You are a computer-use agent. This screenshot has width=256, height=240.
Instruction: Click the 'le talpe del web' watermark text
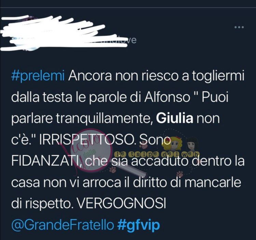pos(157,154)
